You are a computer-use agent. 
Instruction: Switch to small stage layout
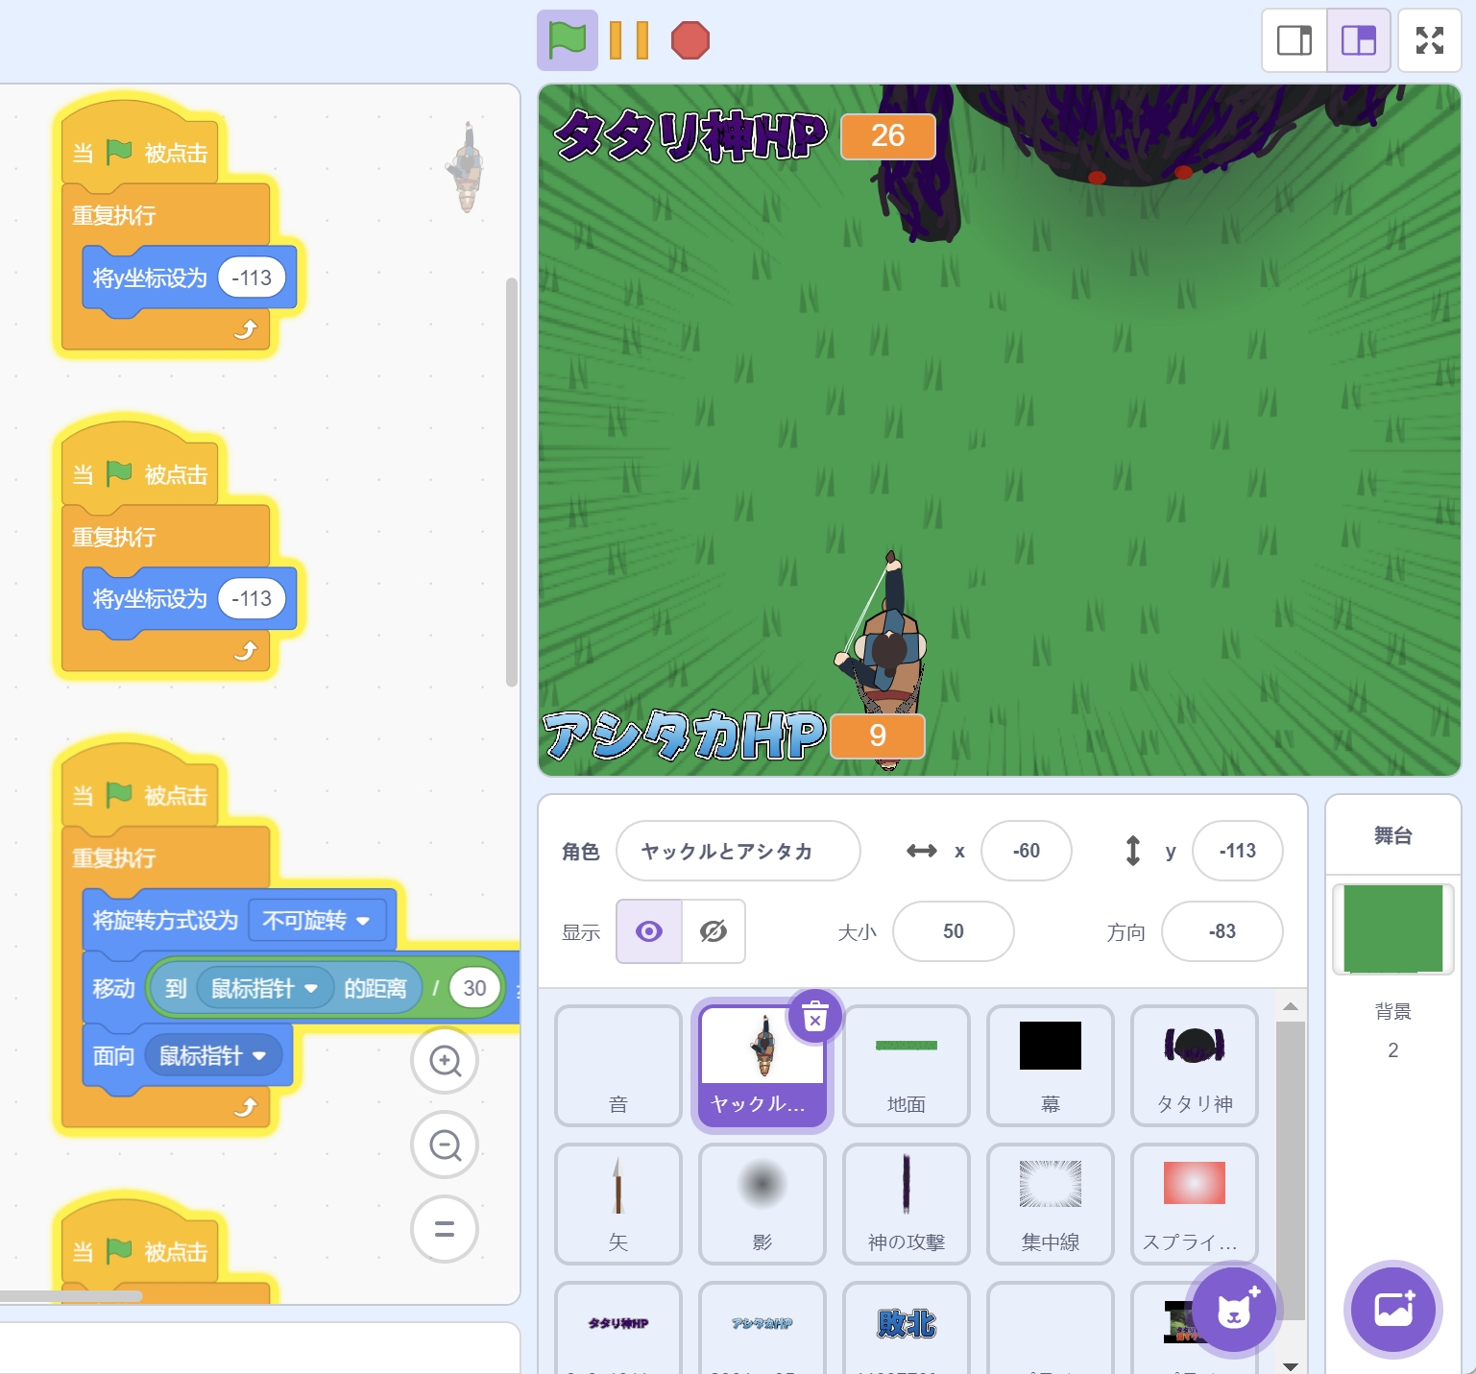pyautogui.click(x=1295, y=40)
